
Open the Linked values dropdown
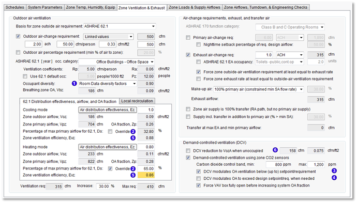108,37
